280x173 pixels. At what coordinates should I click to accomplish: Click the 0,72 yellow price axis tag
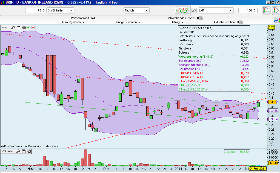[272, 27]
